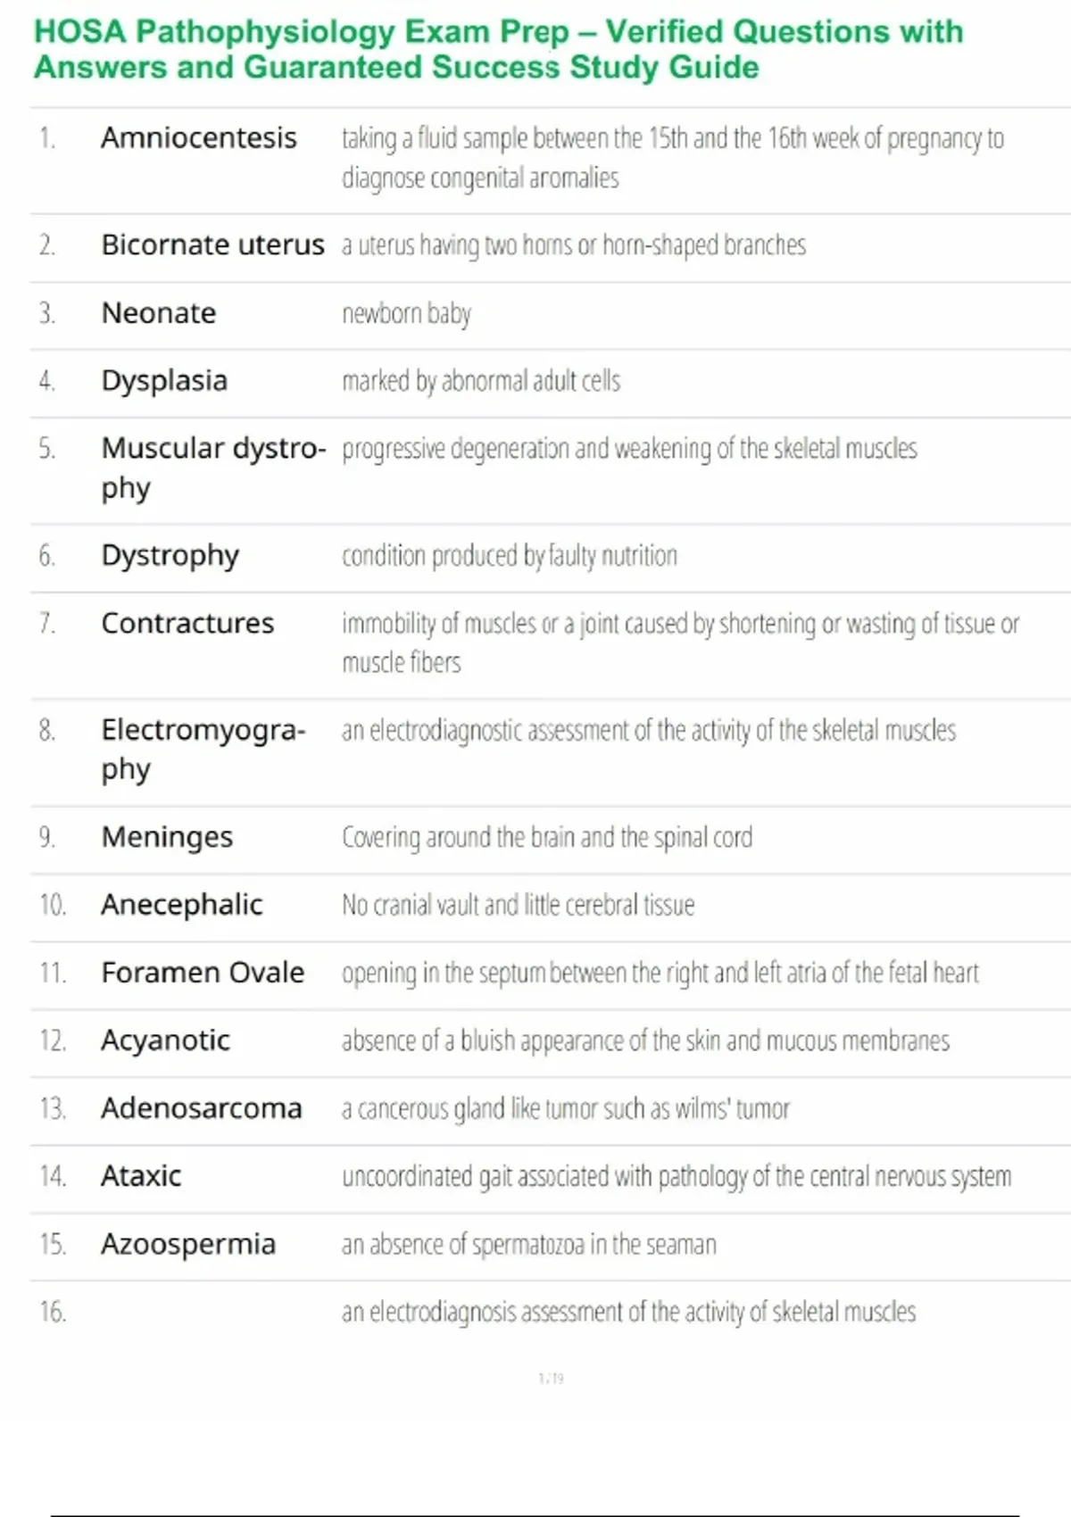
Task: Click the HOSA Pathophysiology Exam Prep title
Action: tap(498, 49)
